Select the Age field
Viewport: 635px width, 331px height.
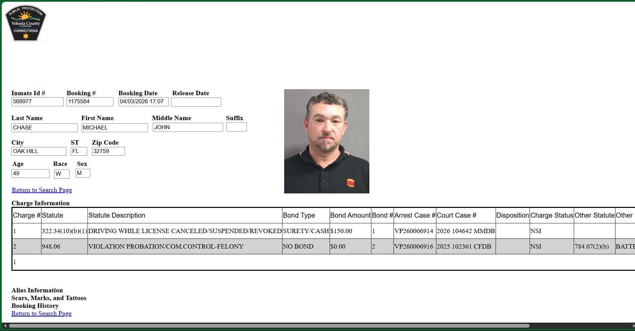pos(30,174)
